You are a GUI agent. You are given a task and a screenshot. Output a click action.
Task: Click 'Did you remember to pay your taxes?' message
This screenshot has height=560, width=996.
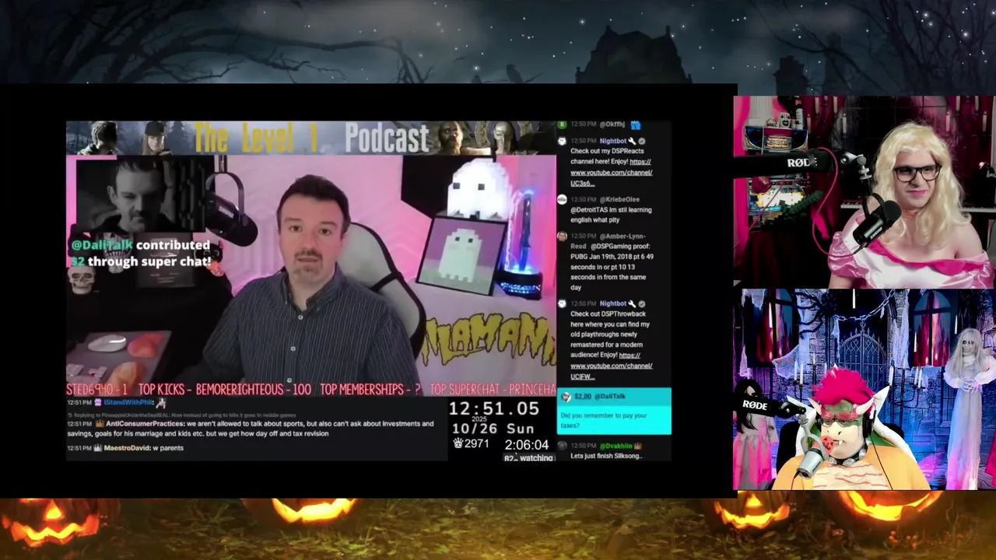[604, 421]
